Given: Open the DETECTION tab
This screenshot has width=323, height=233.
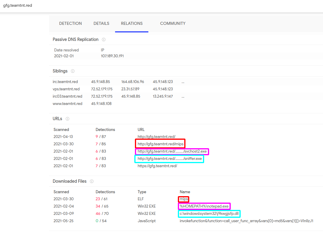Looking at the screenshot, I should pos(70,23).
